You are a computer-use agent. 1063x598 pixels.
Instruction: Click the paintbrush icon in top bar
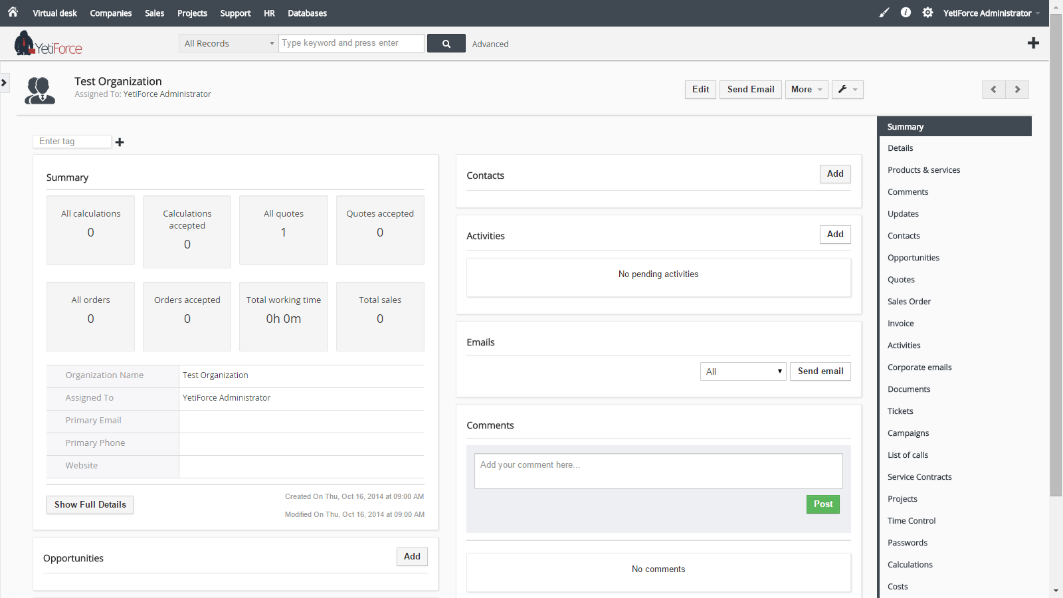884,13
